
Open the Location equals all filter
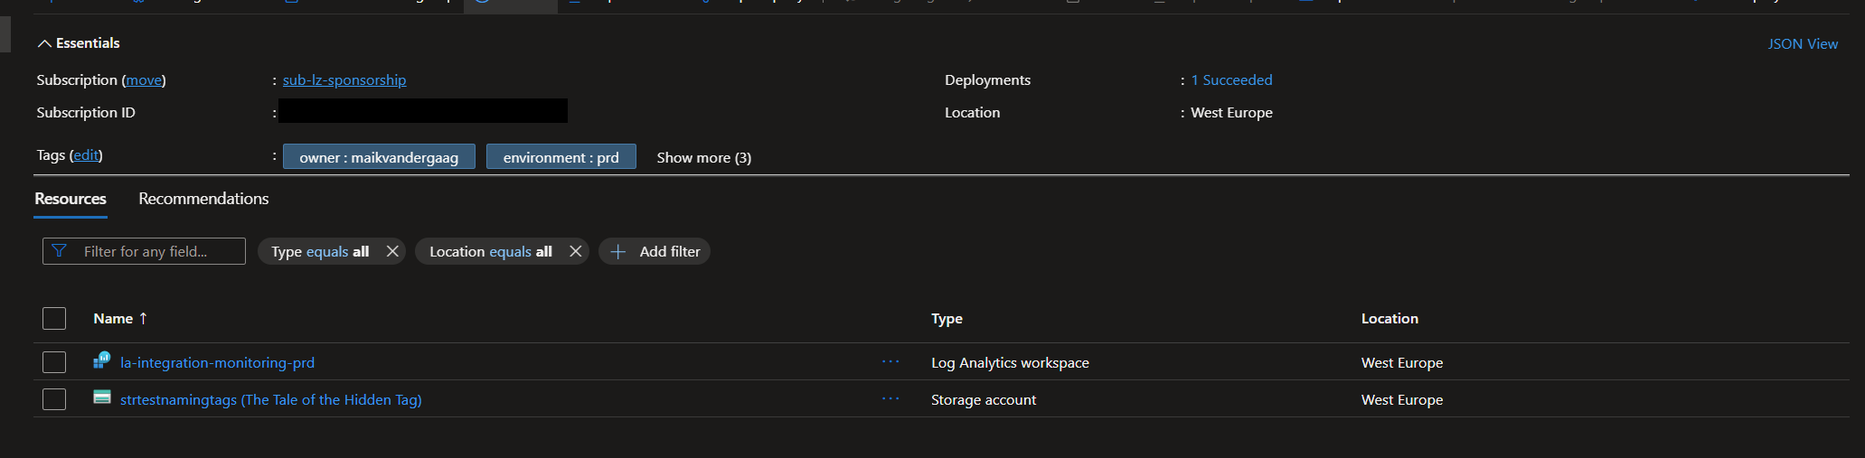491,251
